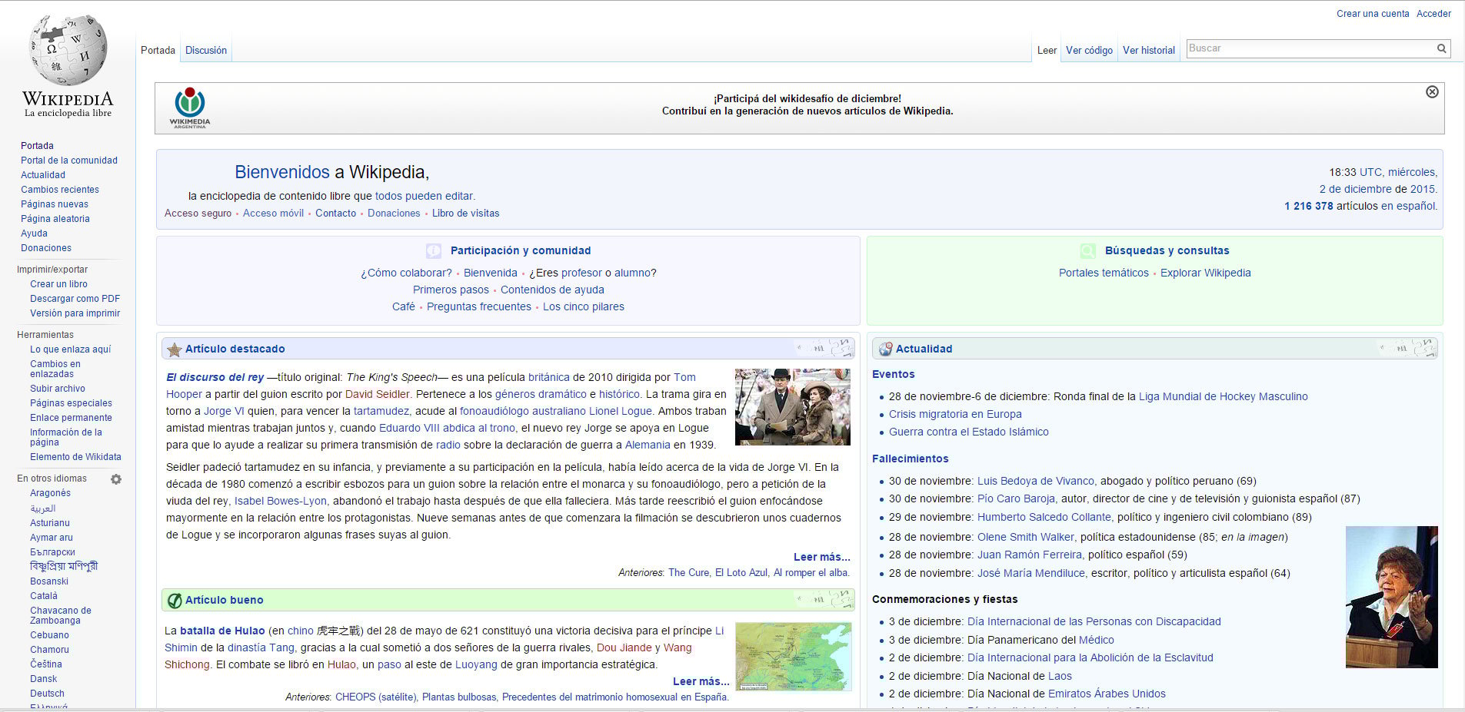Click 1 216 378 article count
The width and height of the screenshot is (1465, 712).
tap(1308, 206)
